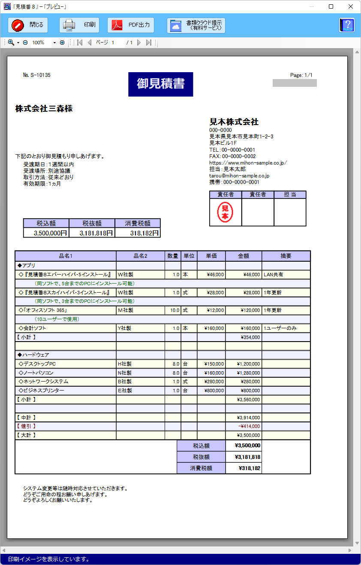
Task: Click the 印刷 print button
Action: [79, 25]
